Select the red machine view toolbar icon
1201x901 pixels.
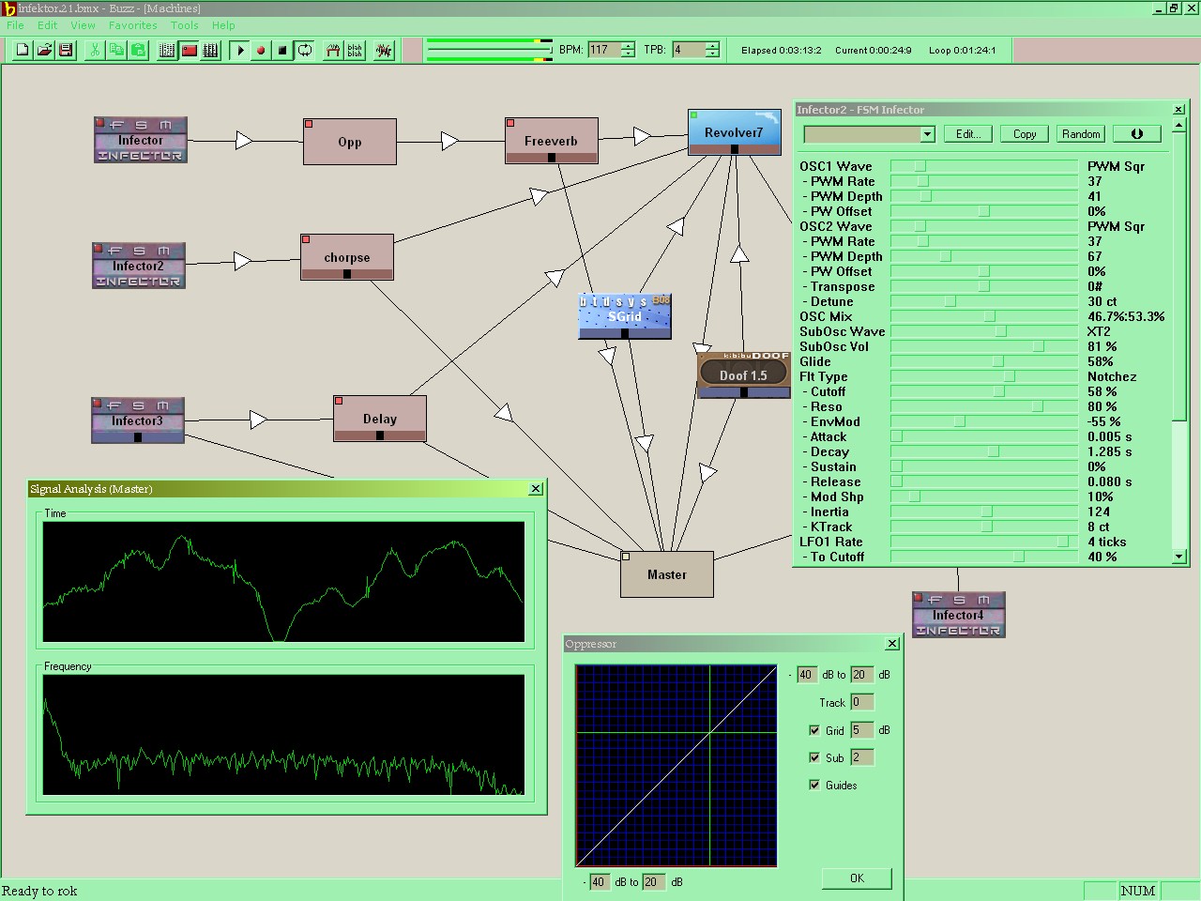point(189,50)
